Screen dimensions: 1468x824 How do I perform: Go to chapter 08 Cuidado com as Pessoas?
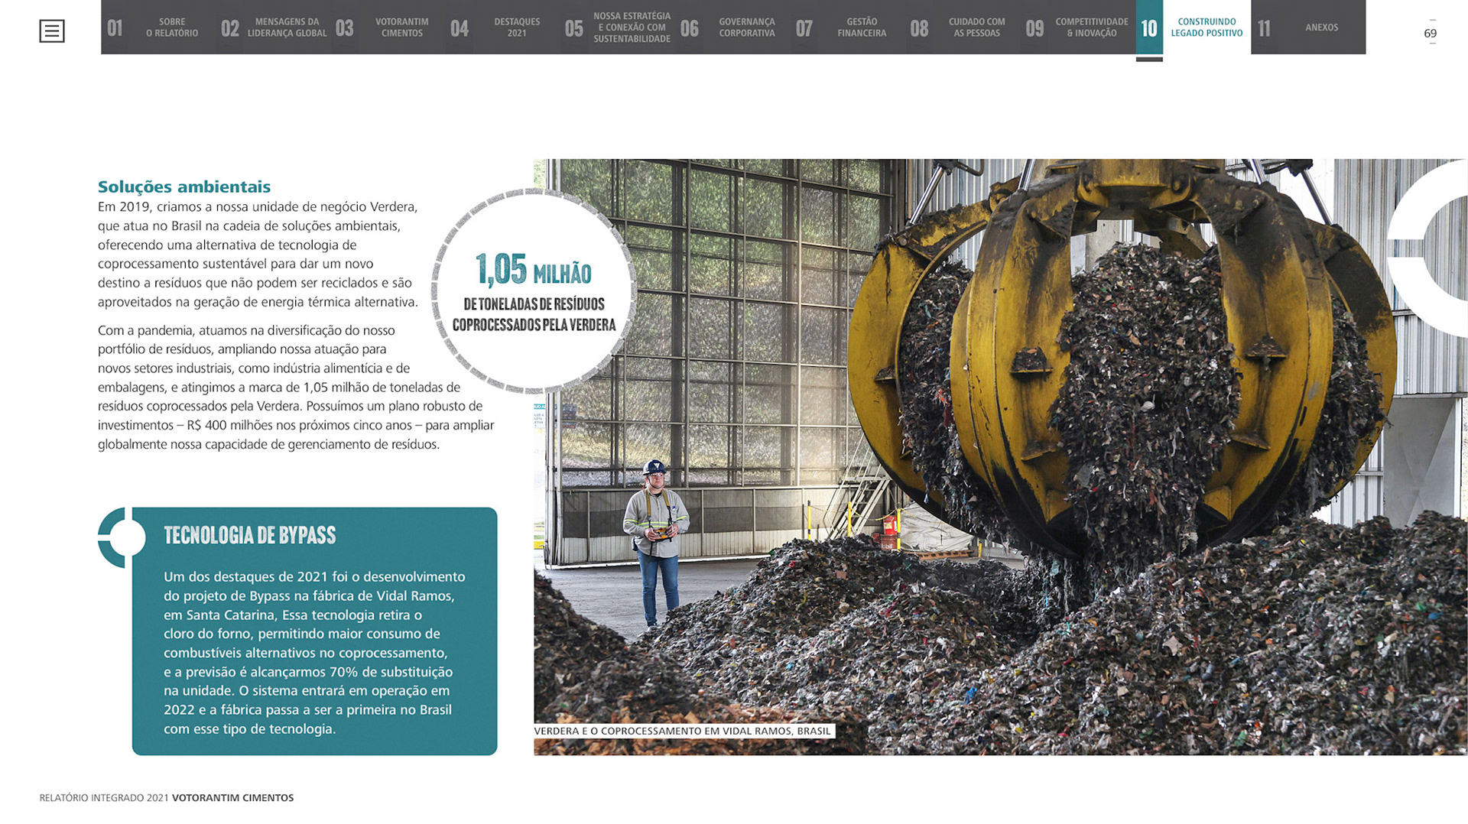point(963,28)
